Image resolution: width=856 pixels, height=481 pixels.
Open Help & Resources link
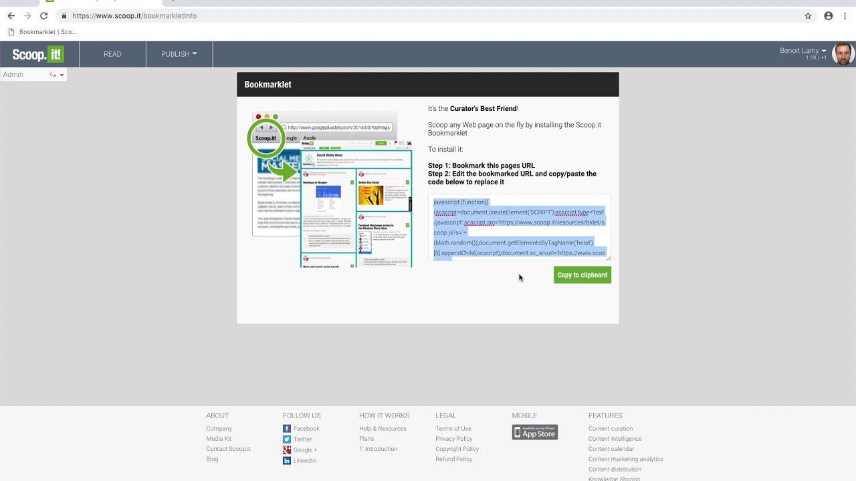click(x=383, y=429)
